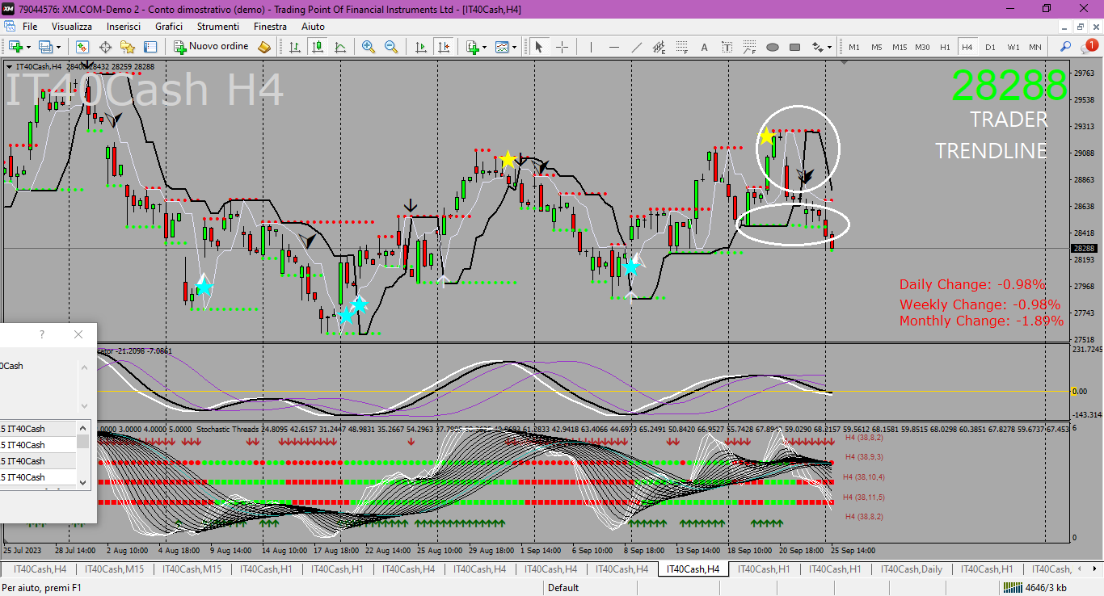Click the chart shift triangle marker atop chart
The height and width of the screenshot is (596, 1104).
845,62
